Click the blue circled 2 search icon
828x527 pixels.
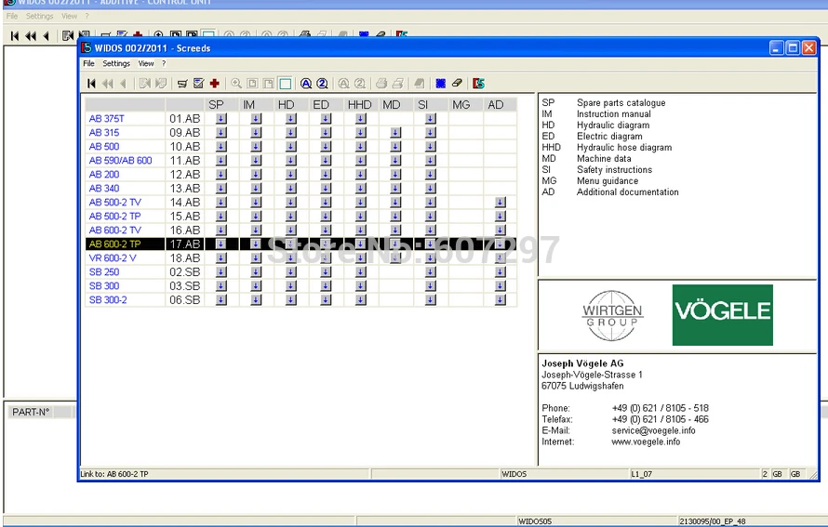322,84
